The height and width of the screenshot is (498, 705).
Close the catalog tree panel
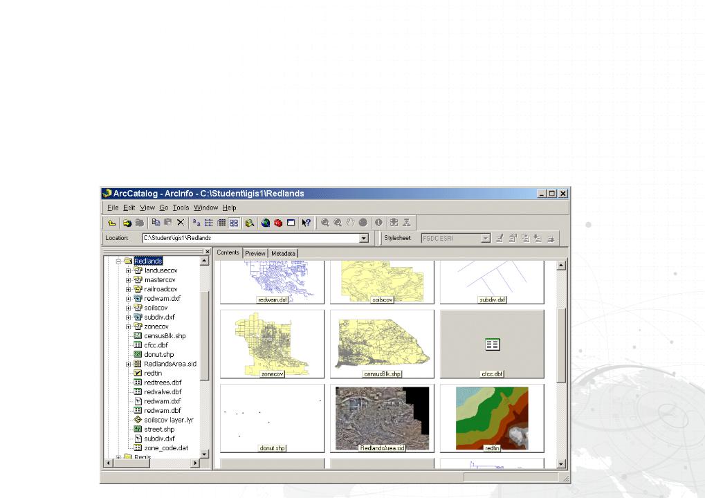pyautogui.click(x=208, y=252)
